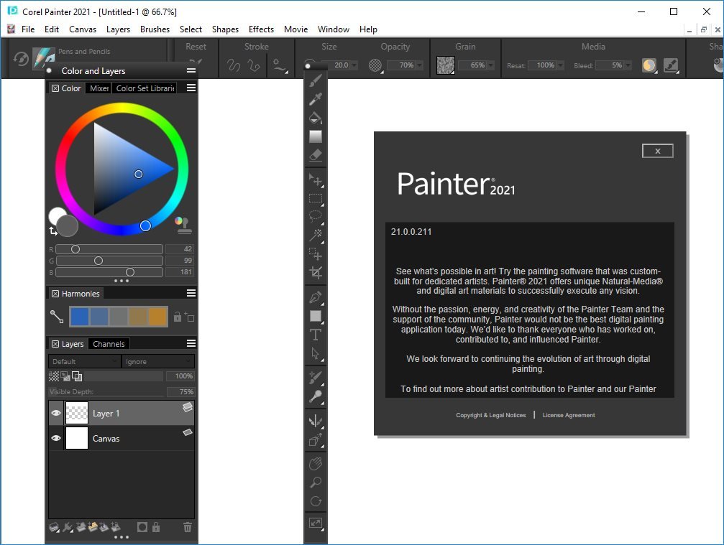Select the Magnifier tool
The height and width of the screenshot is (545, 724).
316,483
